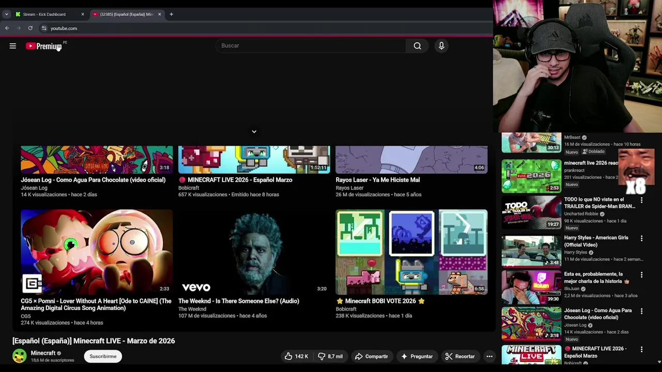Click Harry Styles channel name in sidebar
The width and height of the screenshot is (662, 372).
point(576,253)
